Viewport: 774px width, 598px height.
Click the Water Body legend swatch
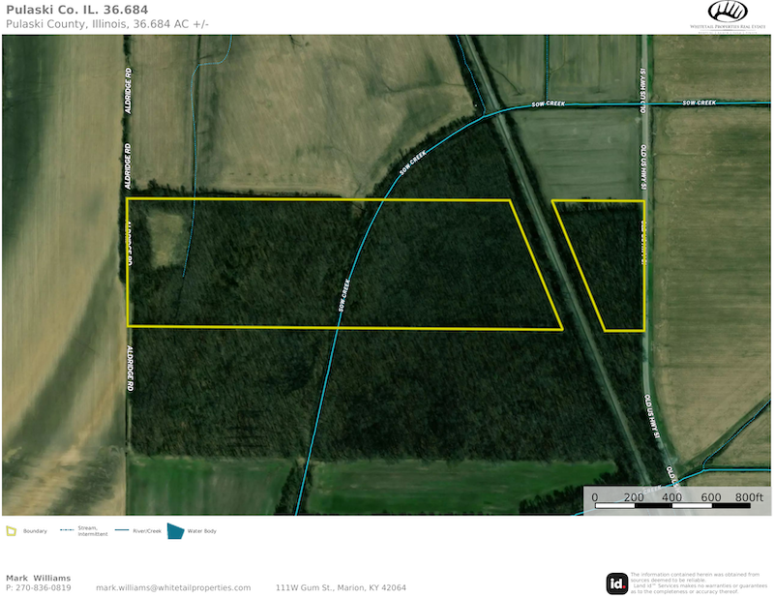pos(175,531)
